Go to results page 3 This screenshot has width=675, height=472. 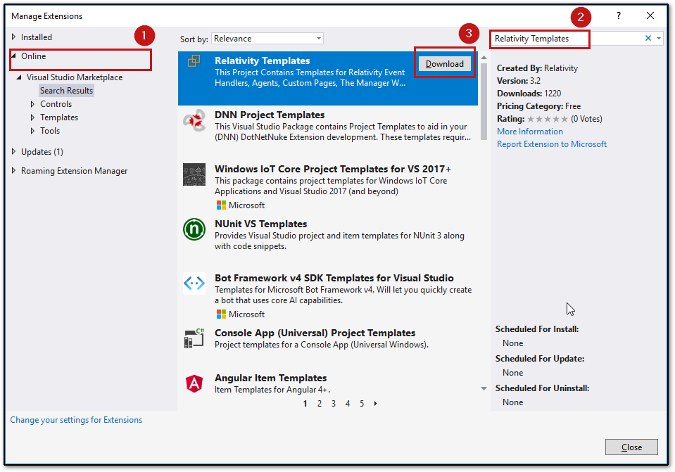[x=334, y=404]
